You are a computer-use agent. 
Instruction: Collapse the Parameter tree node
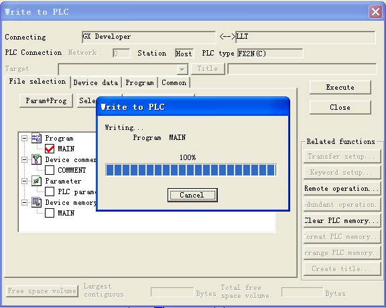(x=24, y=181)
